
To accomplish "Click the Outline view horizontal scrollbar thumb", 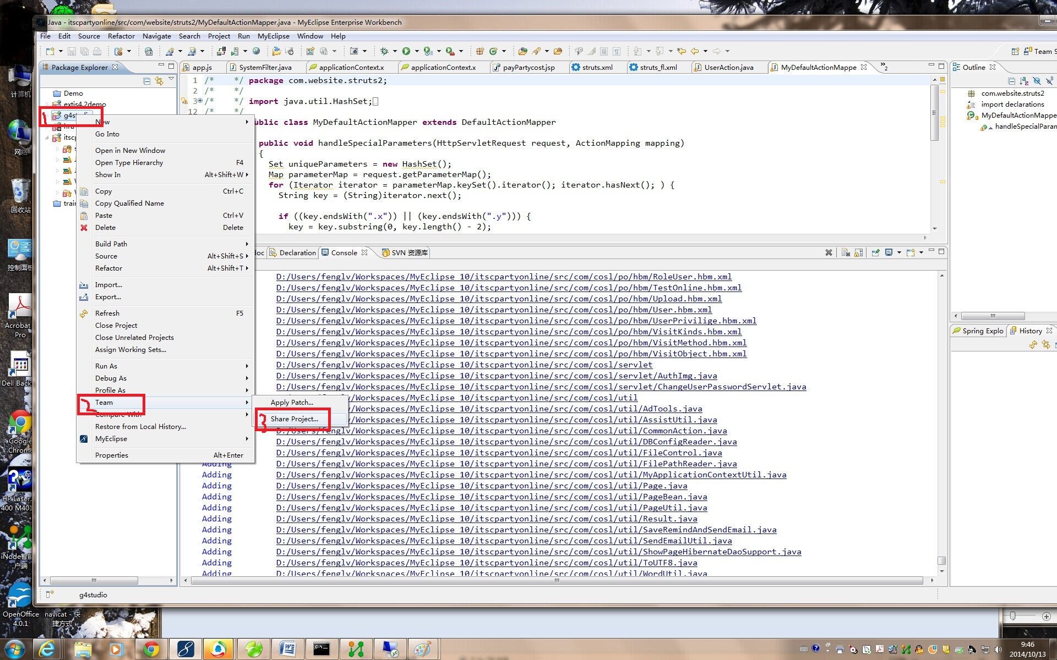I will (993, 316).
